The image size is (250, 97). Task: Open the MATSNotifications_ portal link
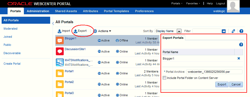79,60
